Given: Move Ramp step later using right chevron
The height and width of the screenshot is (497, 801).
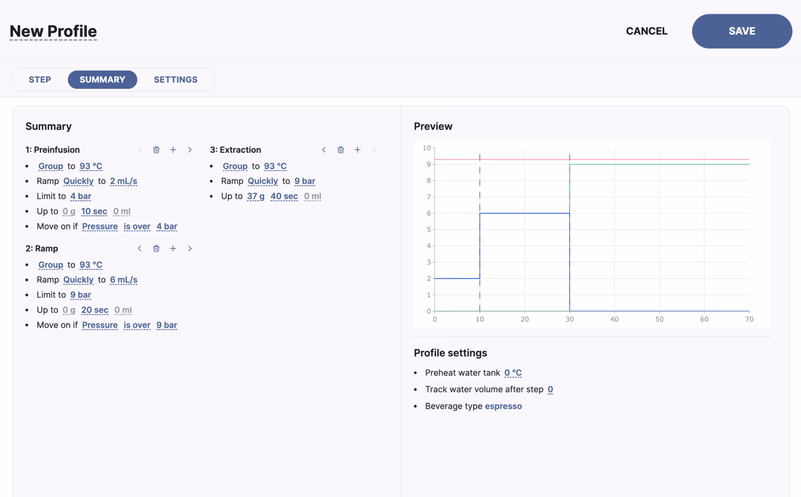Looking at the screenshot, I should [x=190, y=248].
